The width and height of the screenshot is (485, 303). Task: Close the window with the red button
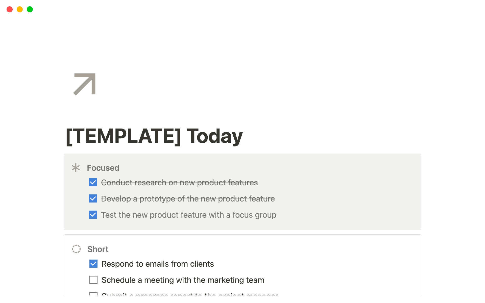10,9
